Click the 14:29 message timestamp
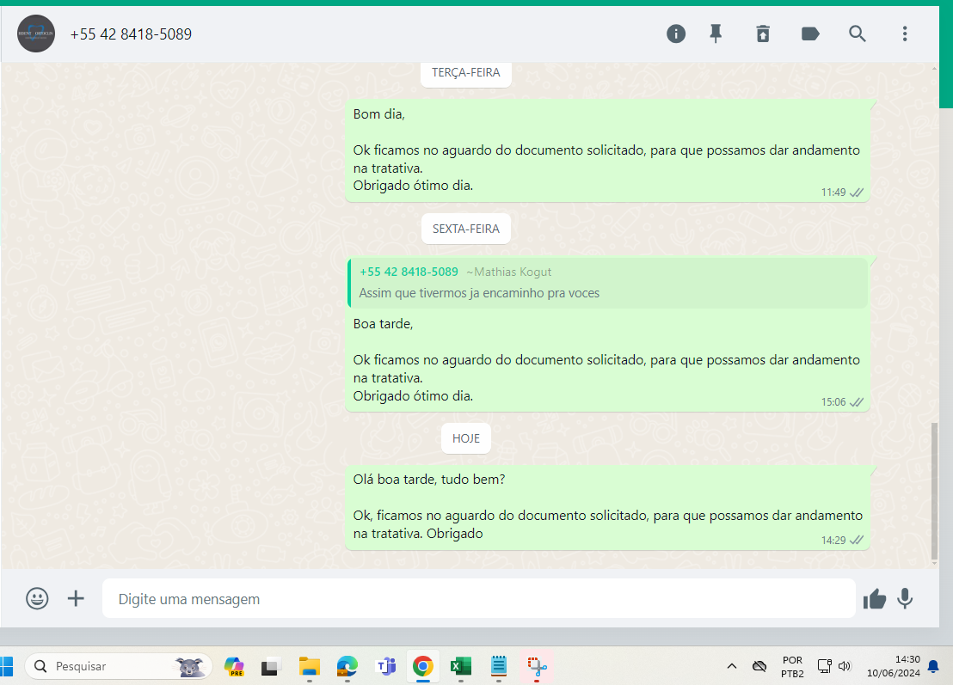This screenshot has height=685, width=953. (x=833, y=541)
